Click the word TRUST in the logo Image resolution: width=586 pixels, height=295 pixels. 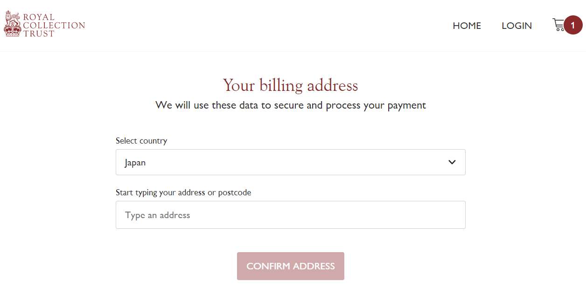39,34
